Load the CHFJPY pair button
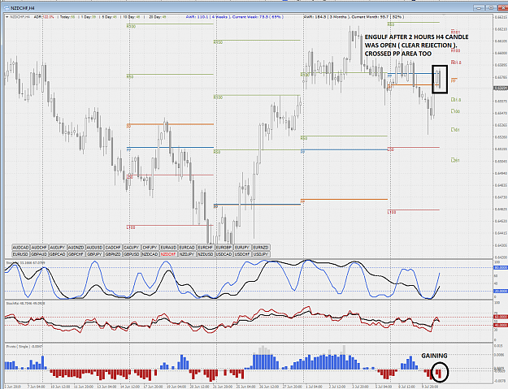Screen dimensions: 508x389 tap(150, 247)
